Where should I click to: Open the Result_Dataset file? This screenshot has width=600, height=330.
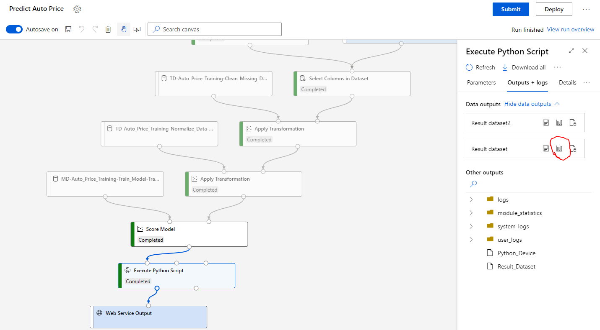click(x=517, y=266)
